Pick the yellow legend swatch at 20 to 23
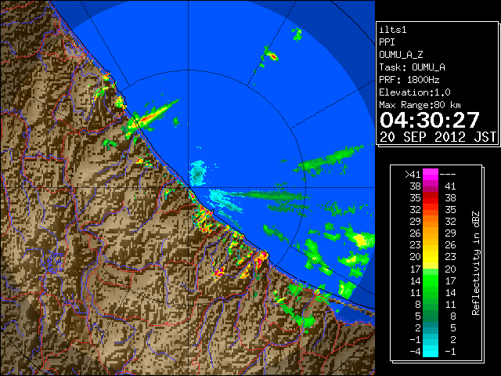The width and height of the screenshot is (501, 376). click(x=431, y=257)
